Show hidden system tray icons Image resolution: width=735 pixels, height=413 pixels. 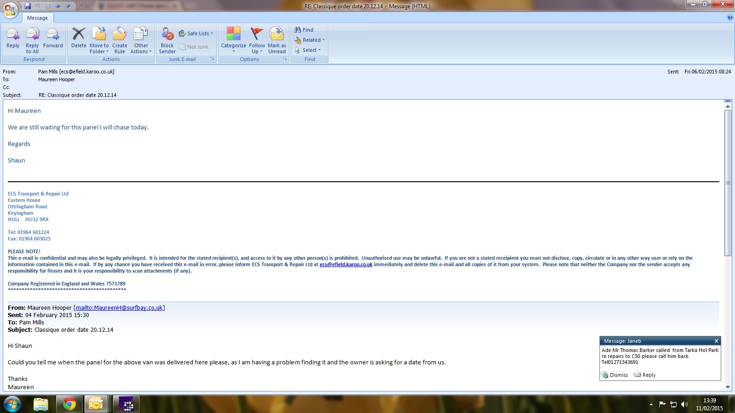(x=651, y=404)
